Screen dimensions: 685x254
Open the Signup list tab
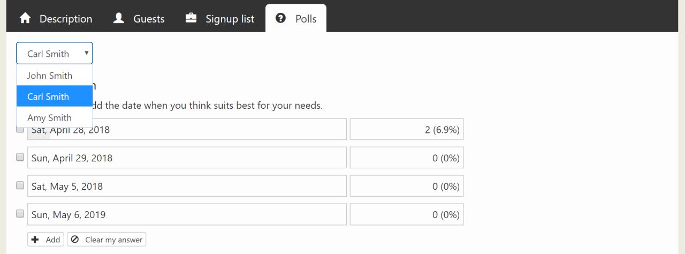[x=220, y=18]
